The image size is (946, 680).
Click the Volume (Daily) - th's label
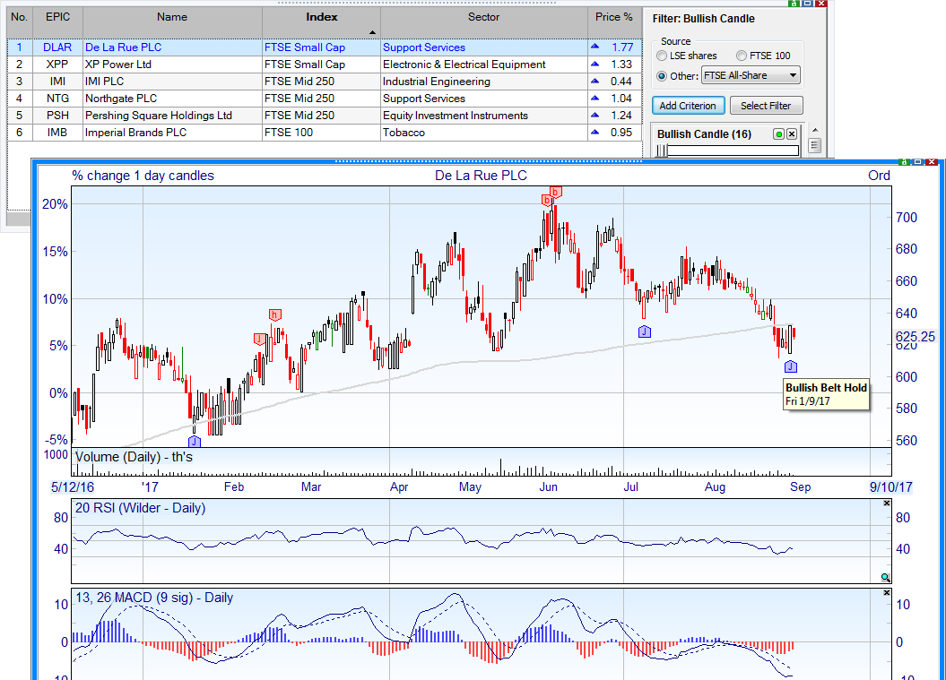pyautogui.click(x=134, y=457)
